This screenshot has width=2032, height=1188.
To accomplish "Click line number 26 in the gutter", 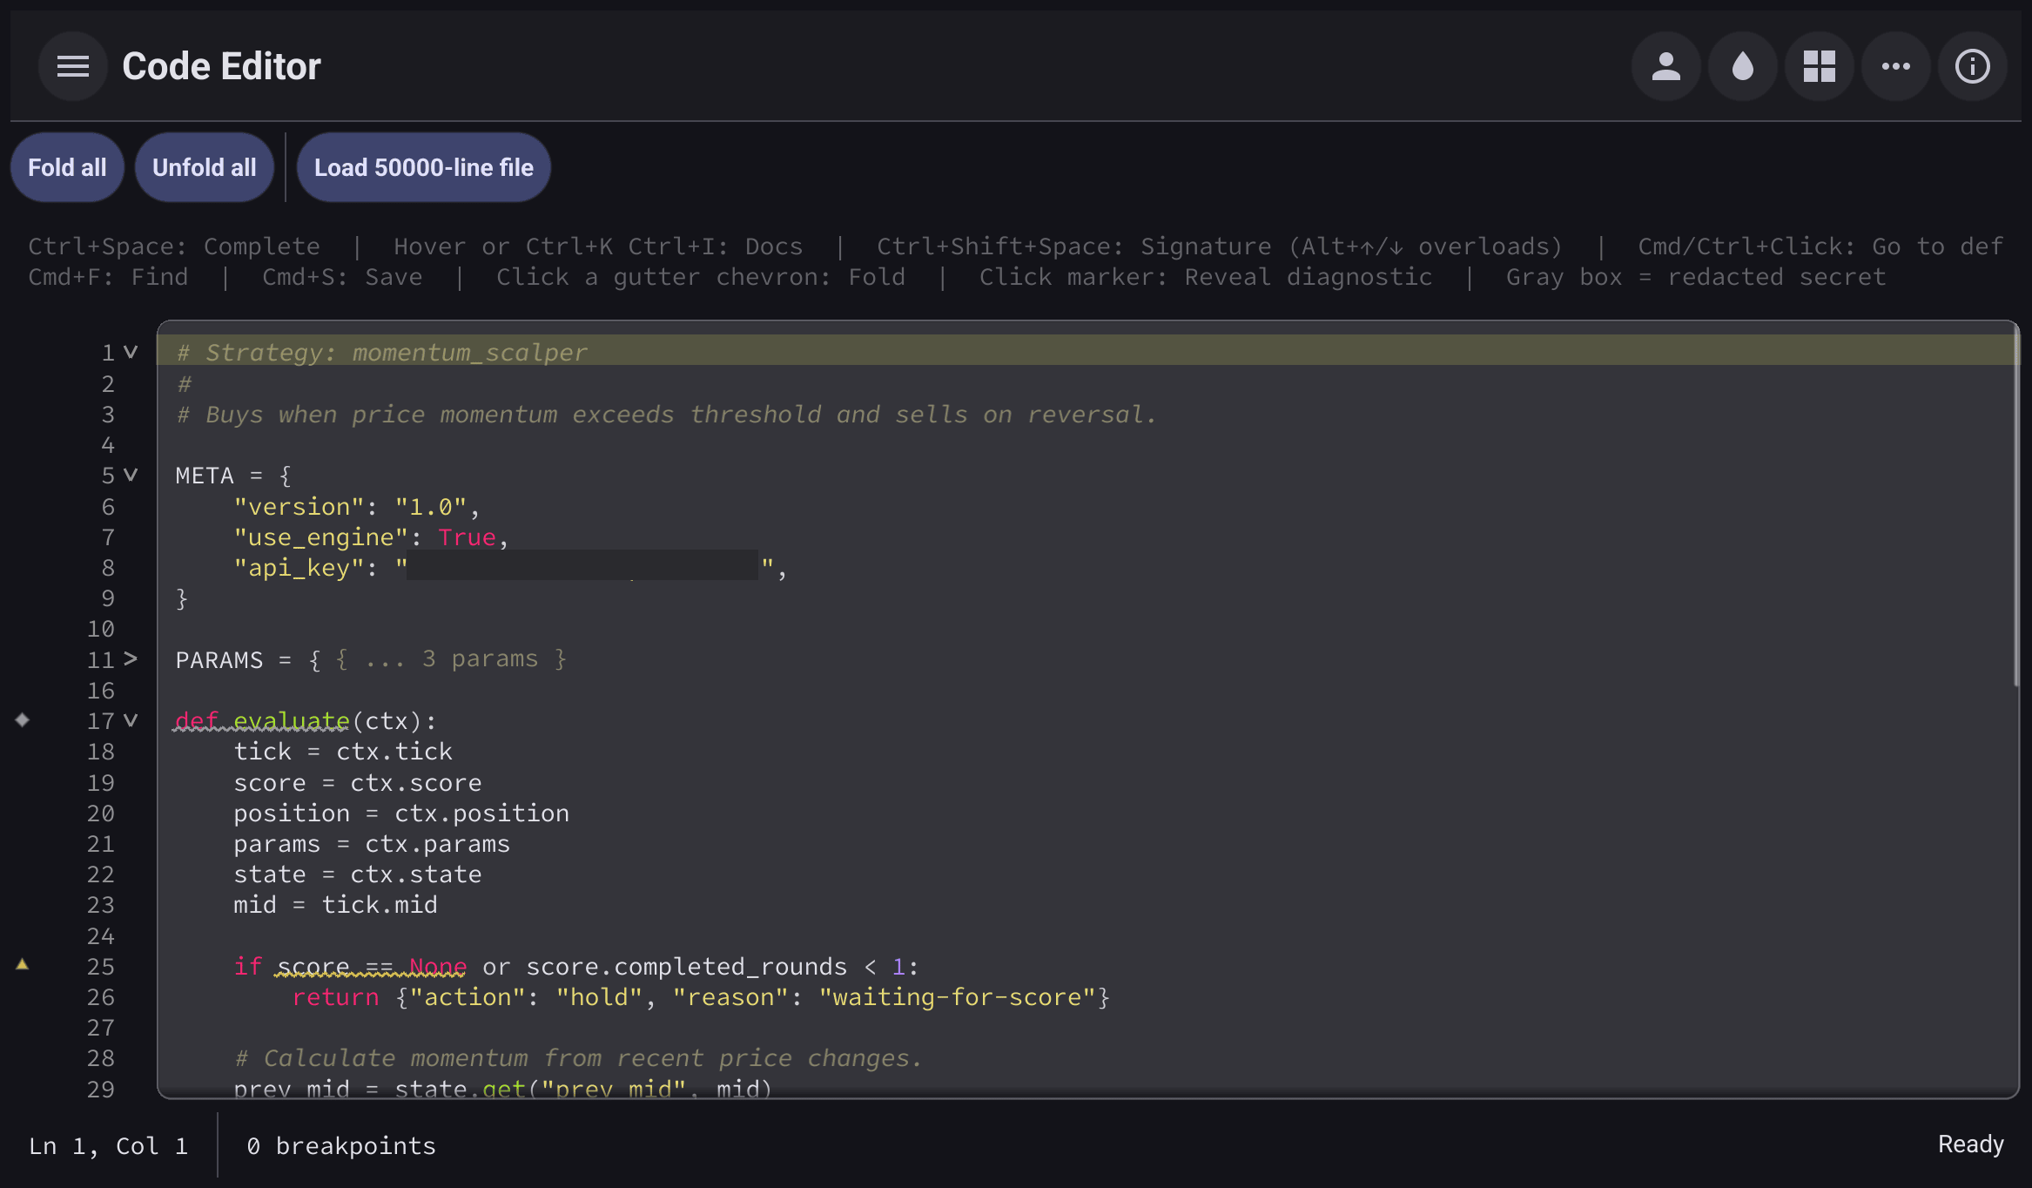I will coord(101,997).
